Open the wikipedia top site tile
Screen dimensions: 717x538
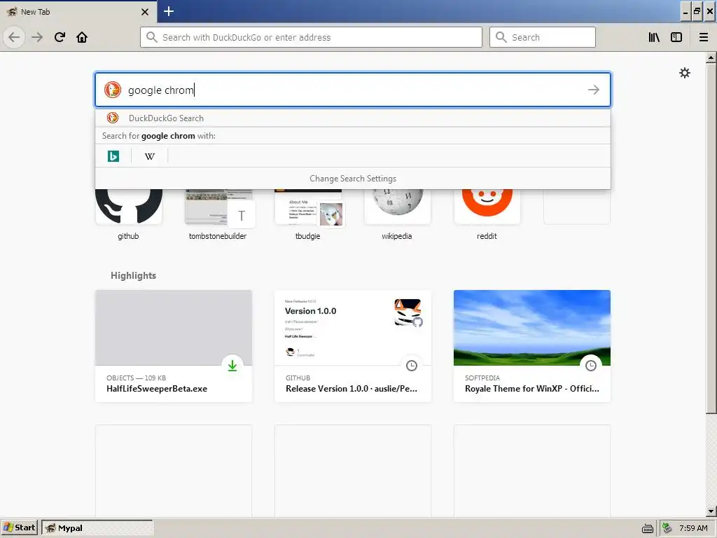coord(398,214)
